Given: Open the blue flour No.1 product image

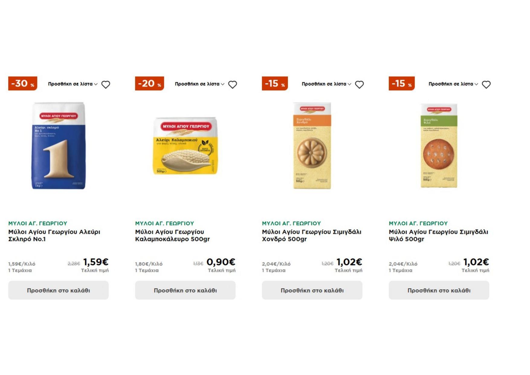Looking at the screenshot, I should pos(59,146).
